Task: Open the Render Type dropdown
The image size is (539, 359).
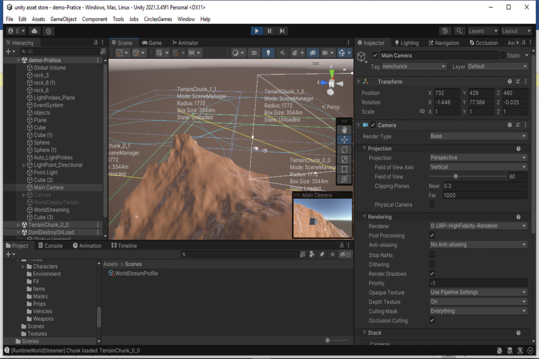Action: coord(478,136)
